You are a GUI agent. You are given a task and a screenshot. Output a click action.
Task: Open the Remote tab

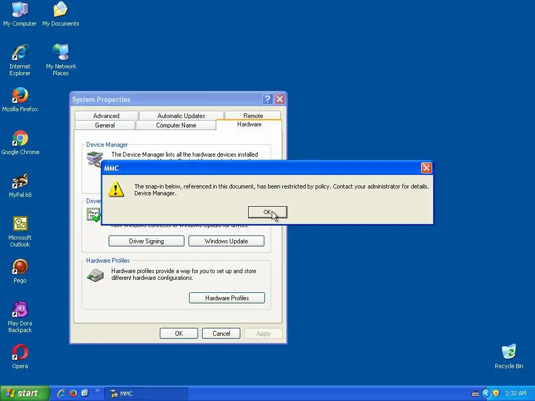[253, 115]
